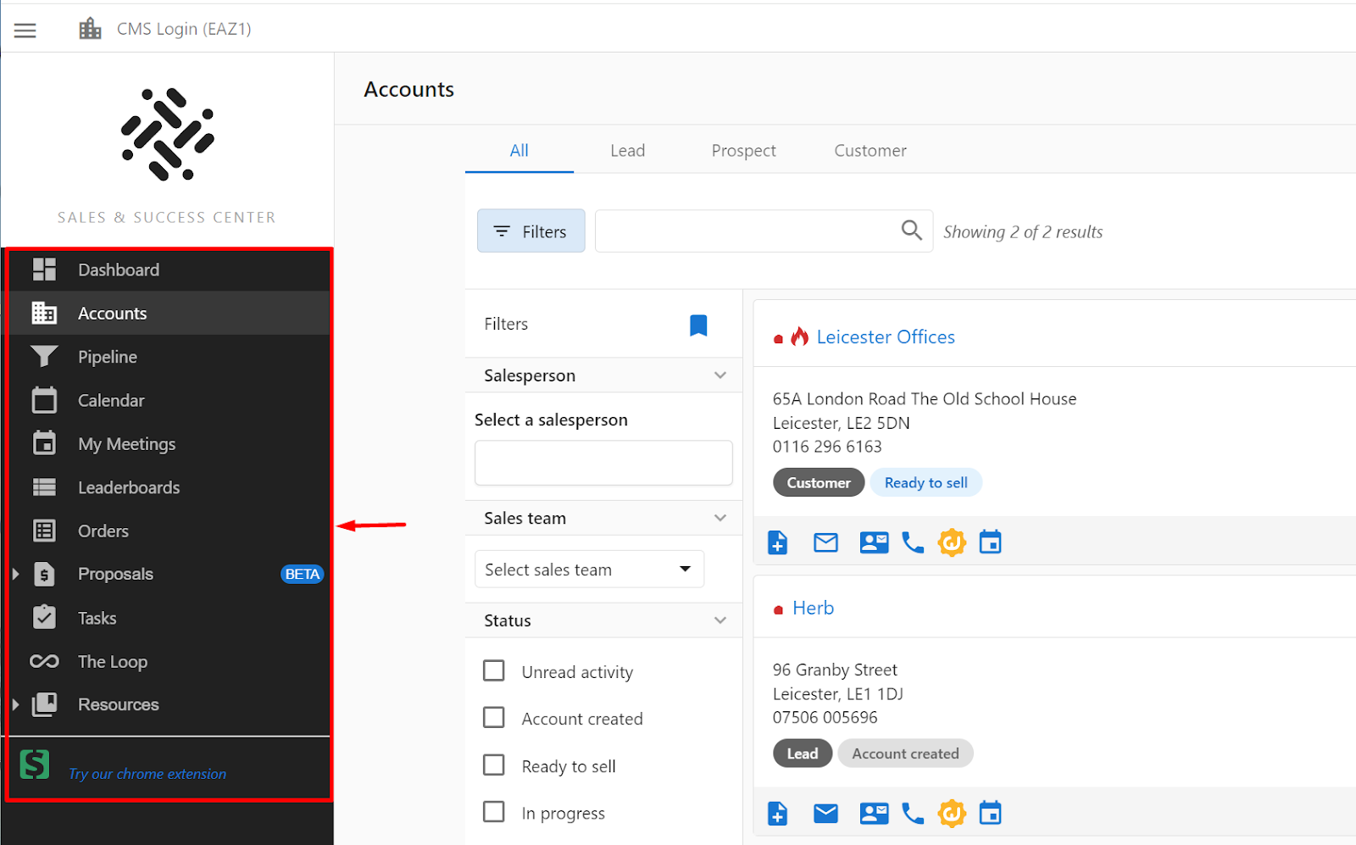Screen dimensions: 1356x845
Task: Click the CMS Login (EAZ1) title
Action: [x=184, y=29]
